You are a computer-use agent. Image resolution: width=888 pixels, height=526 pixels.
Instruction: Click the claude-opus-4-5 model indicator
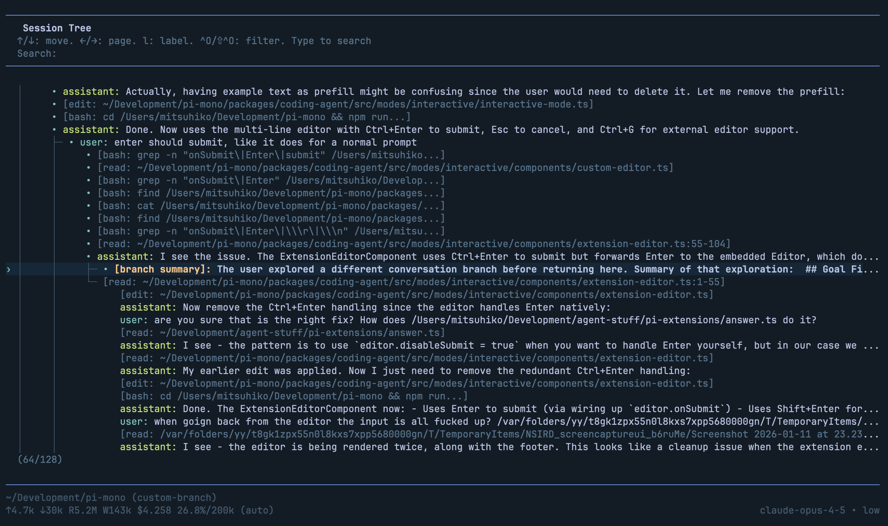802,510
